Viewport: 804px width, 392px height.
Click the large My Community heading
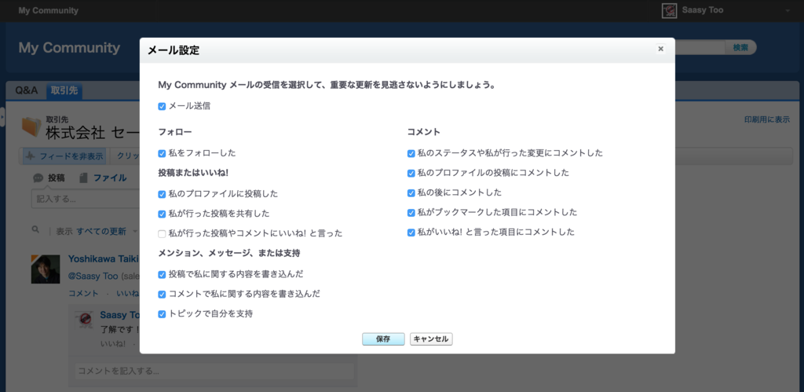click(69, 48)
